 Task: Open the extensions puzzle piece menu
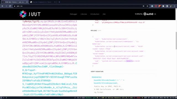pyautogui.click(x=163, y=6)
